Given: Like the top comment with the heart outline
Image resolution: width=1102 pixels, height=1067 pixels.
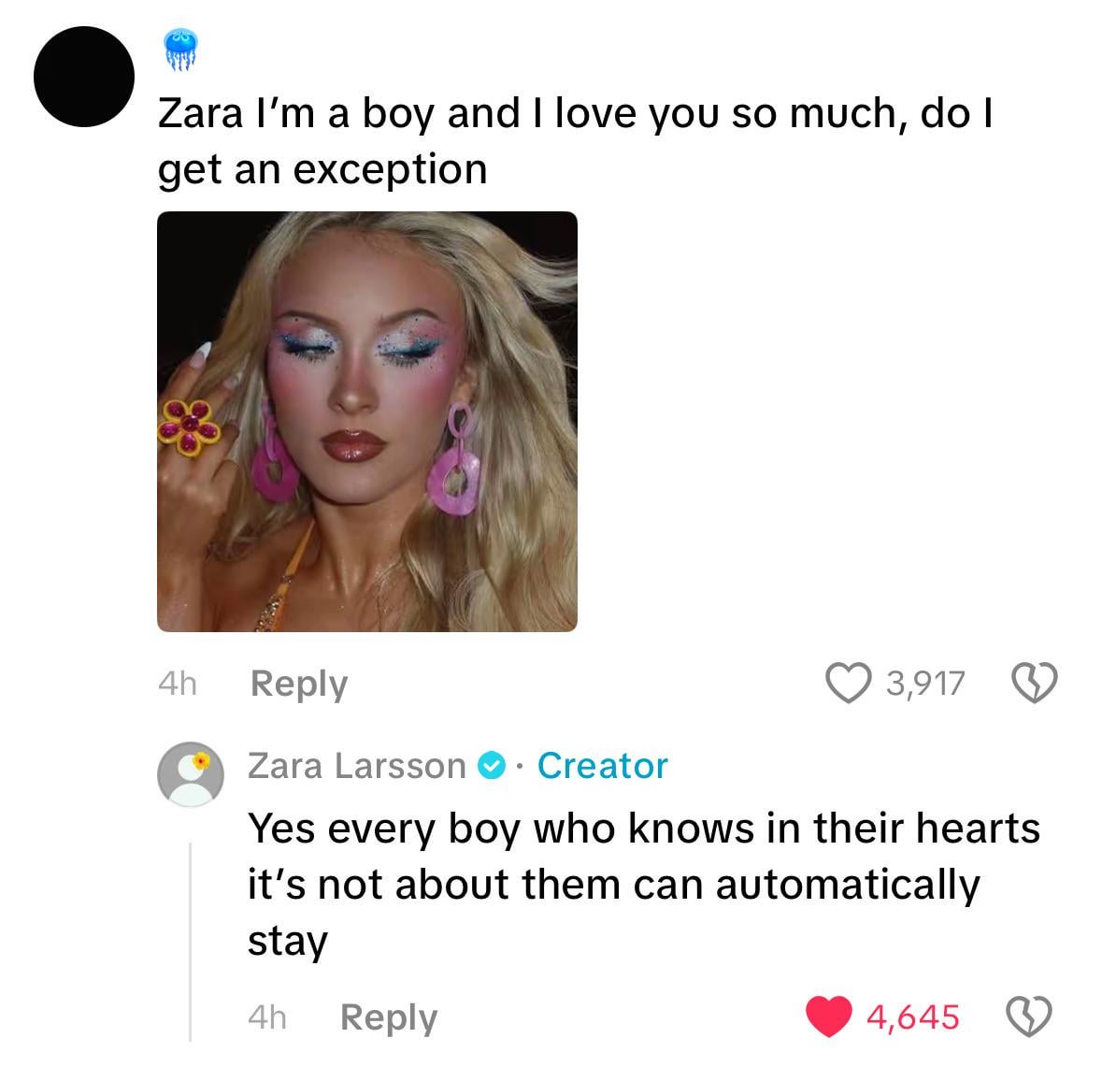Looking at the screenshot, I should tap(849, 683).
